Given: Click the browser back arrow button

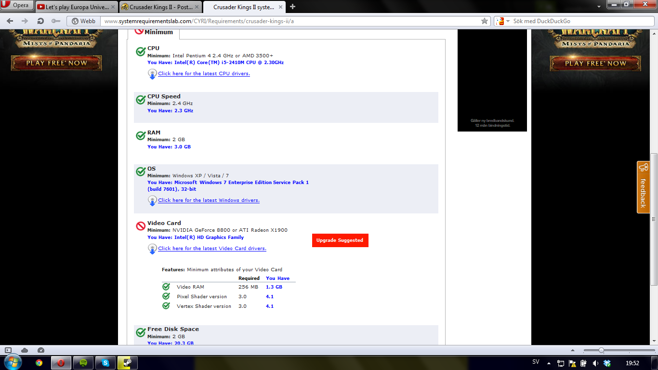Looking at the screenshot, I should 10,21.
